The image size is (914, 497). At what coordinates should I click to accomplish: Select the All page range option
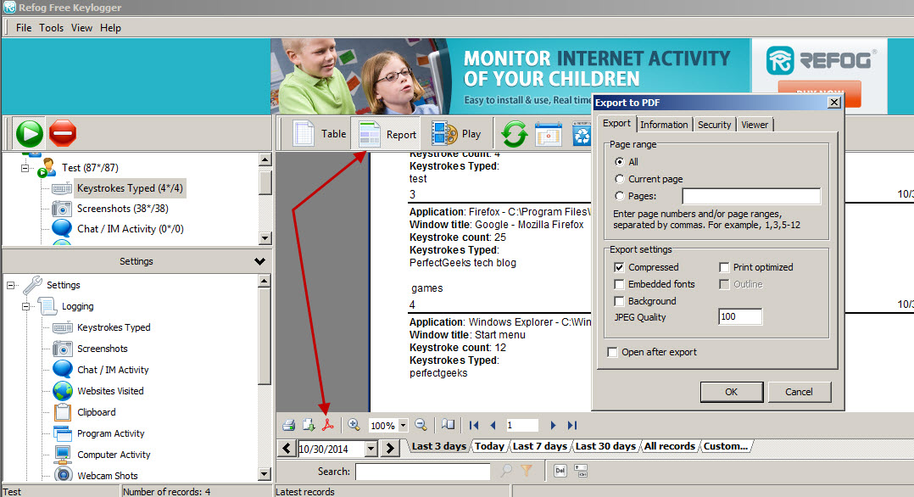click(x=620, y=162)
